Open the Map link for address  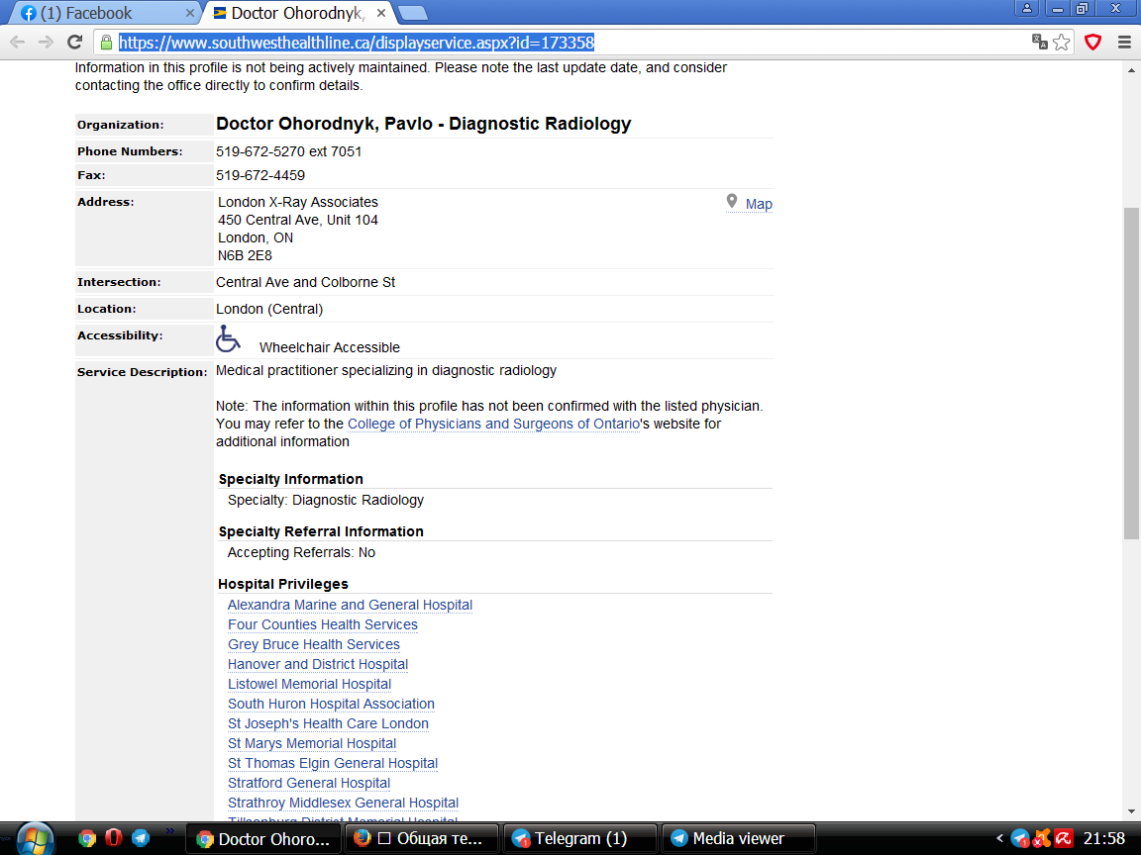click(x=759, y=204)
